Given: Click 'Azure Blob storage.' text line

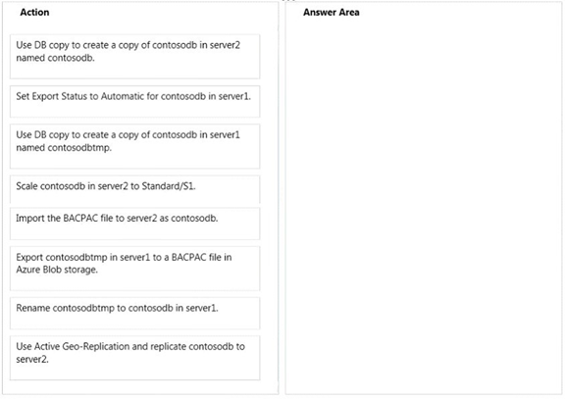Looking at the screenshot, I should click(57, 270).
